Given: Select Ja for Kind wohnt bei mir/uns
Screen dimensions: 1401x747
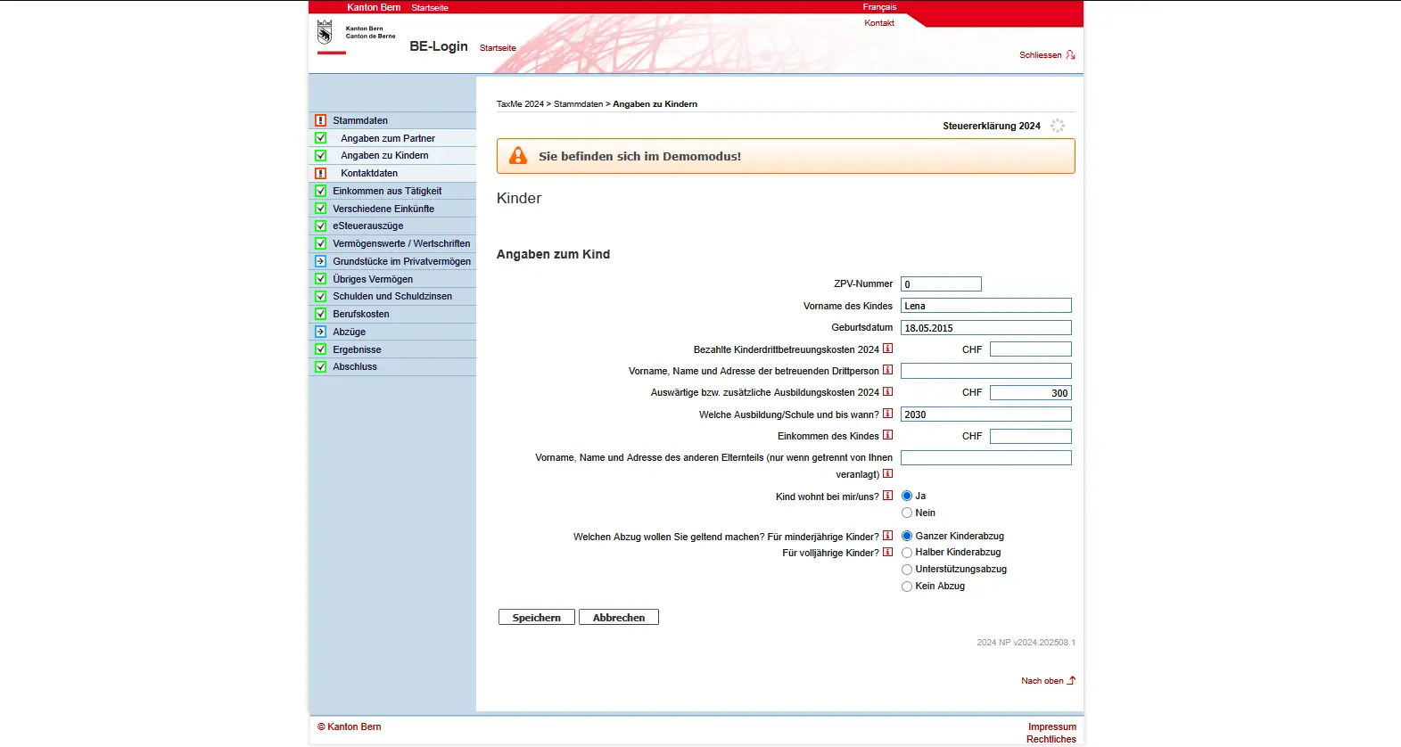Looking at the screenshot, I should [x=907, y=496].
